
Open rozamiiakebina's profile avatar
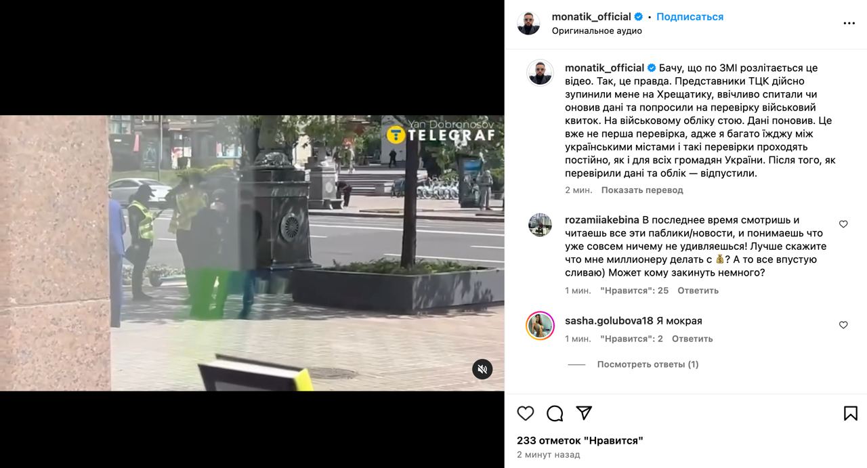(x=540, y=225)
